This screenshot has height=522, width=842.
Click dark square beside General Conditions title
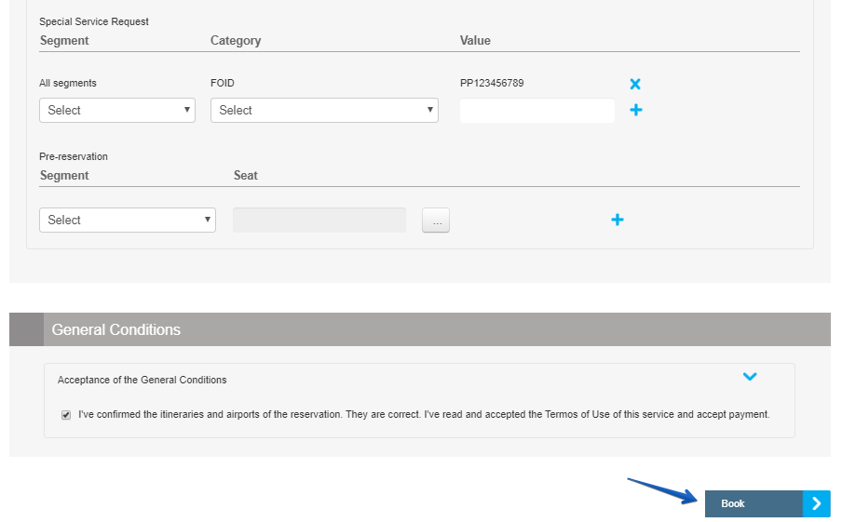click(26, 329)
